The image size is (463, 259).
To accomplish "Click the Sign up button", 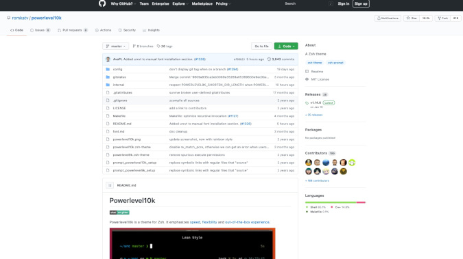I will (361, 4).
